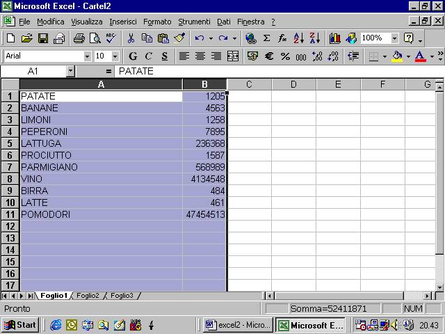Image resolution: width=445 pixels, height=334 pixels.
Task: Apply the Euro currency format icon
Action: pos(269,56)
